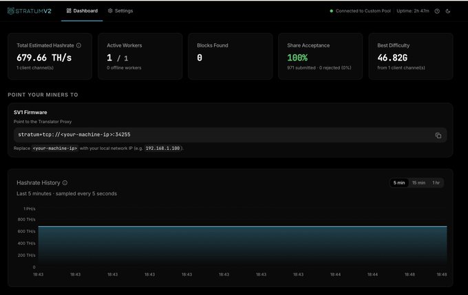
Task: Click info icon next to Hashrate History
Action: coord(65,182)
